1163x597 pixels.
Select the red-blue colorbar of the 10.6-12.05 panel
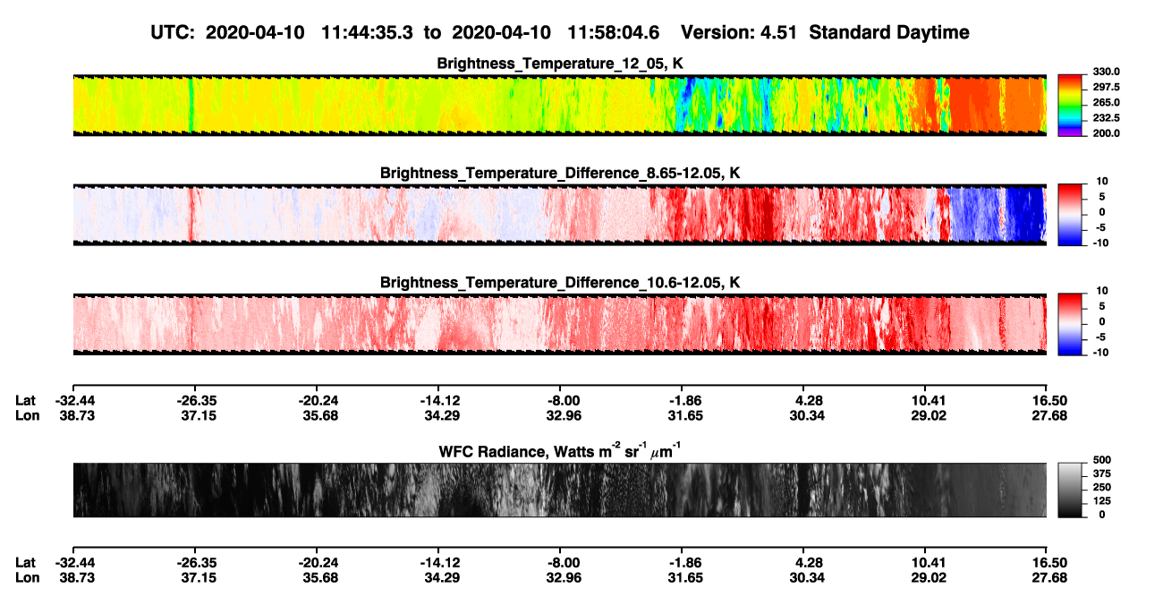1070,324
